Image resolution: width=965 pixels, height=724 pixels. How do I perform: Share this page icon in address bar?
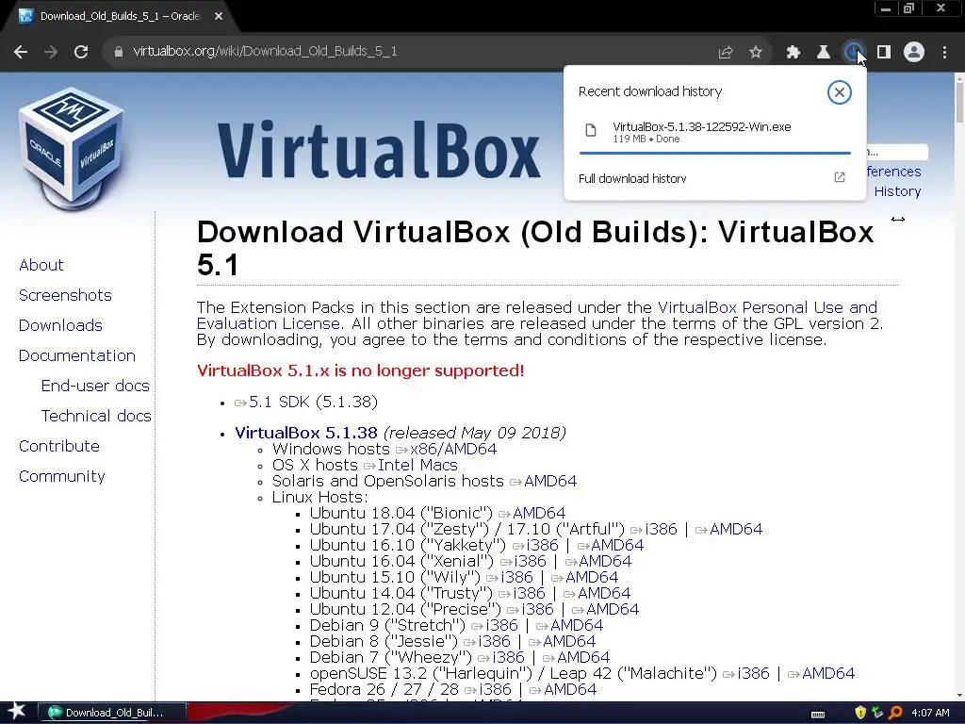[726, 53]
